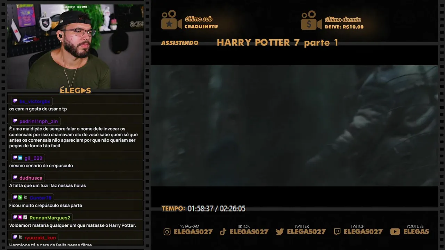Click Twitch badge beside RennanMarques2
This screenshot has height=250, width=445.
point(15,217)
